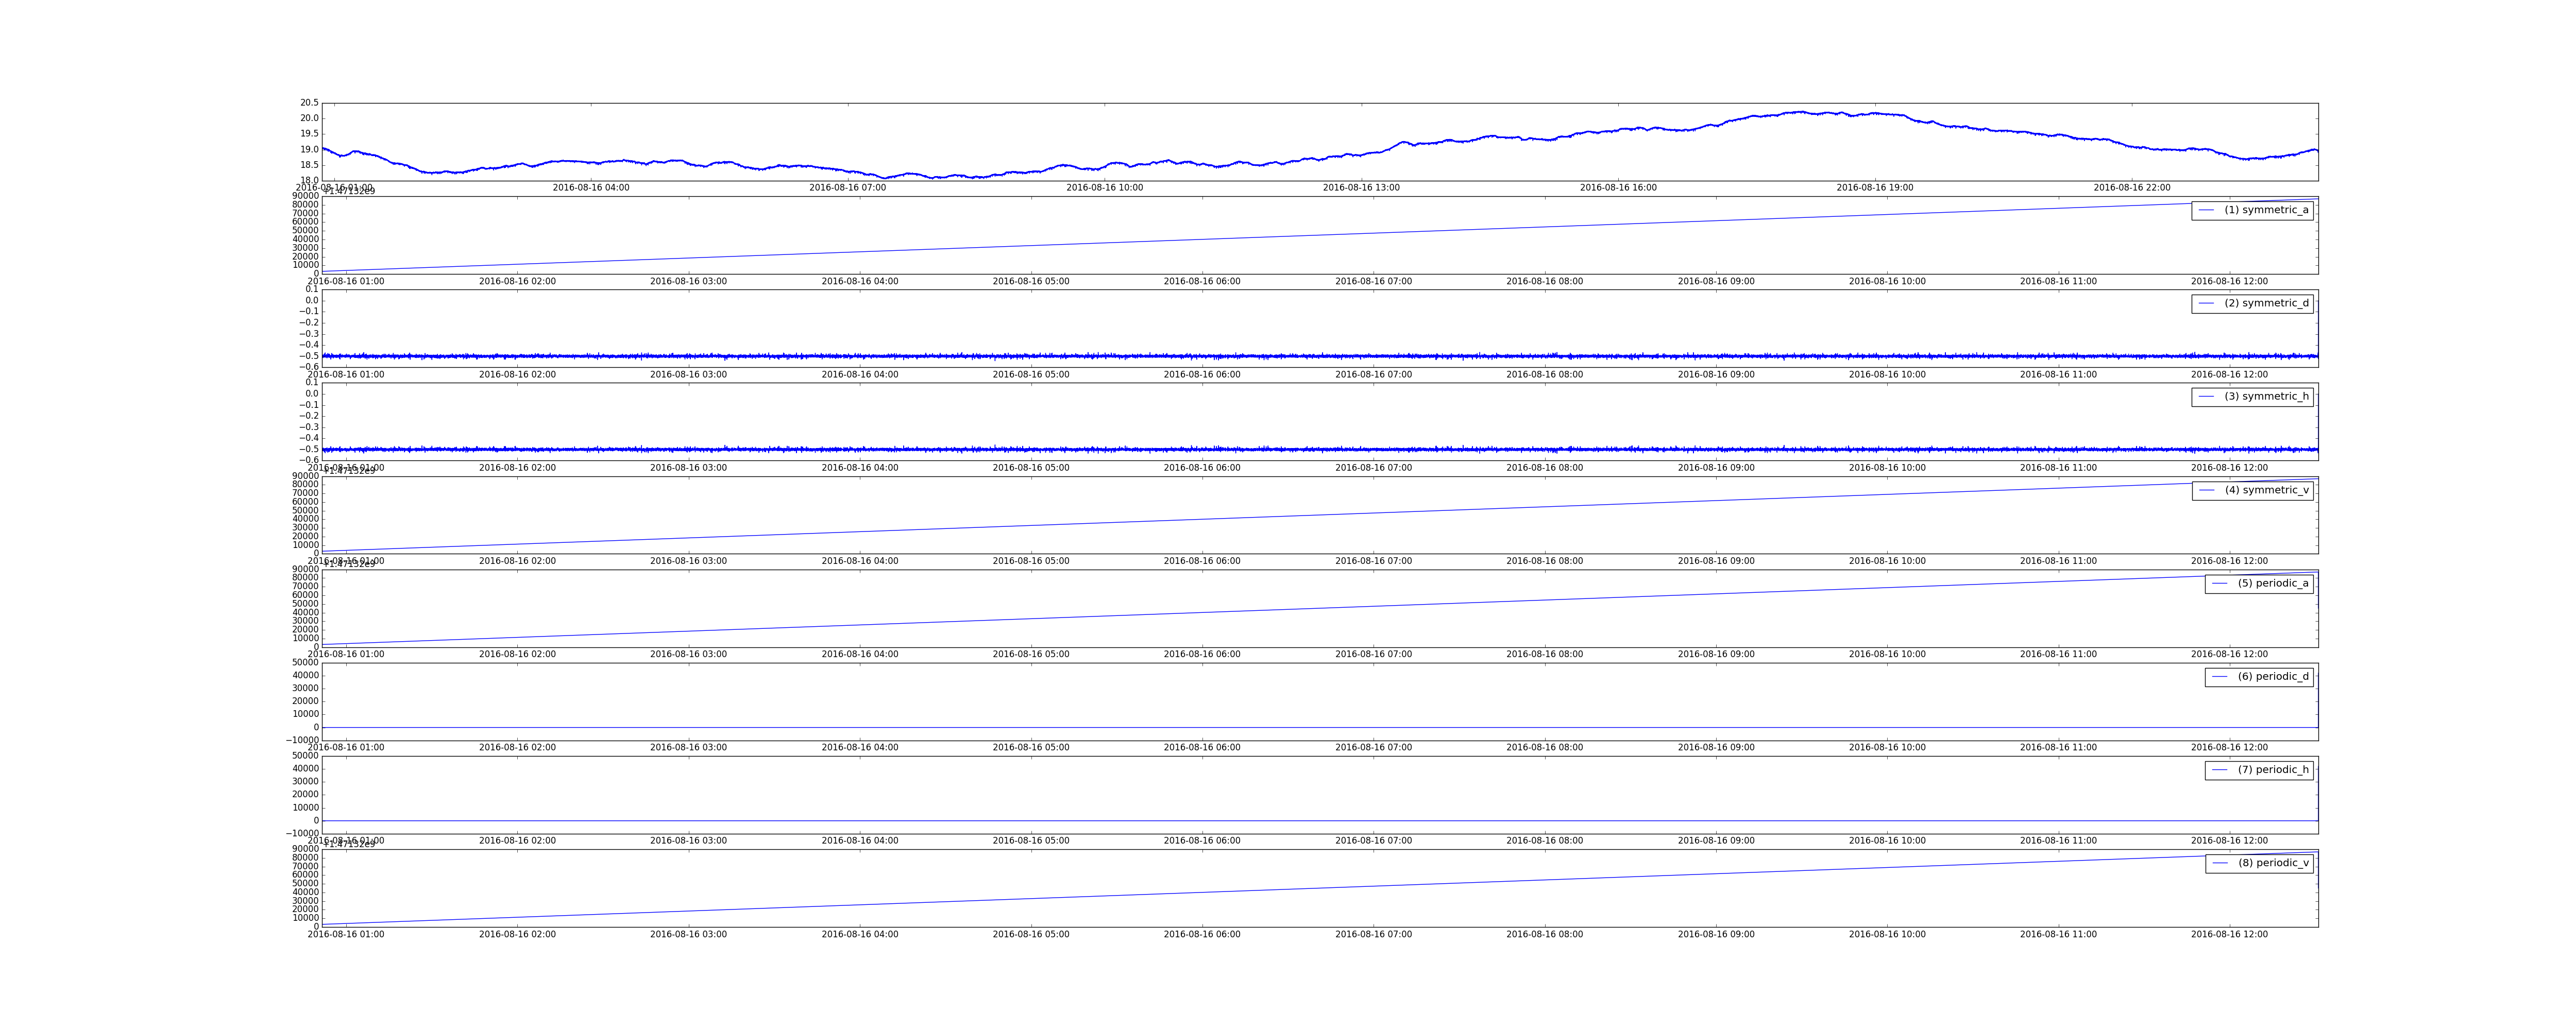Click the 07:00 label below the periodic_h plot
The height and width of the screenshot is (1030, 2576).
coord(1374,841)
